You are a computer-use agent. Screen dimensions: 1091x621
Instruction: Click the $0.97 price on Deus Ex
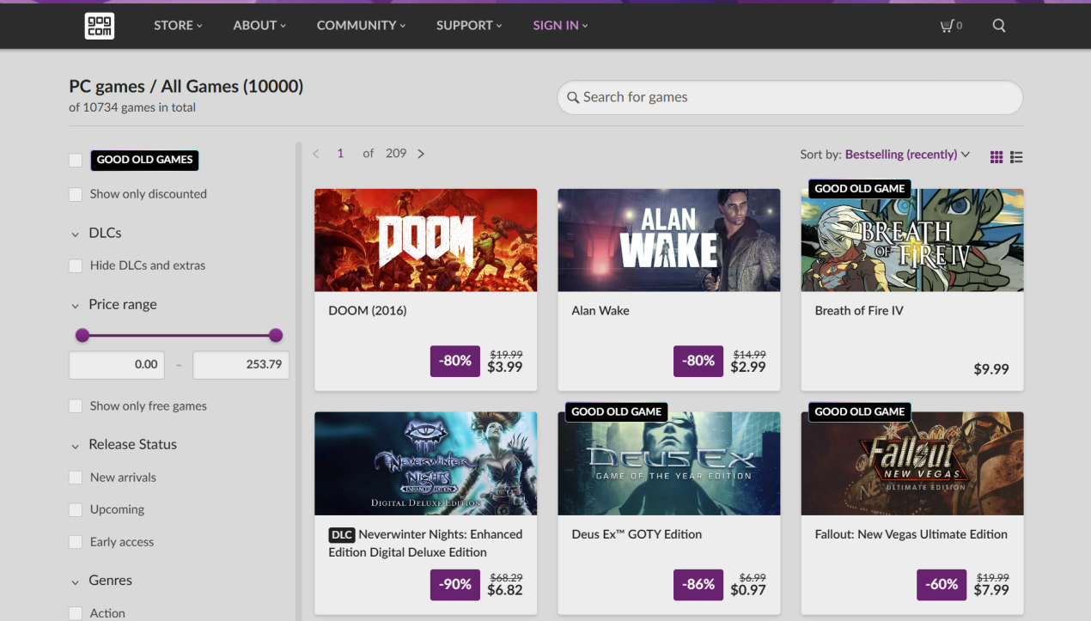tap(748, 591)
